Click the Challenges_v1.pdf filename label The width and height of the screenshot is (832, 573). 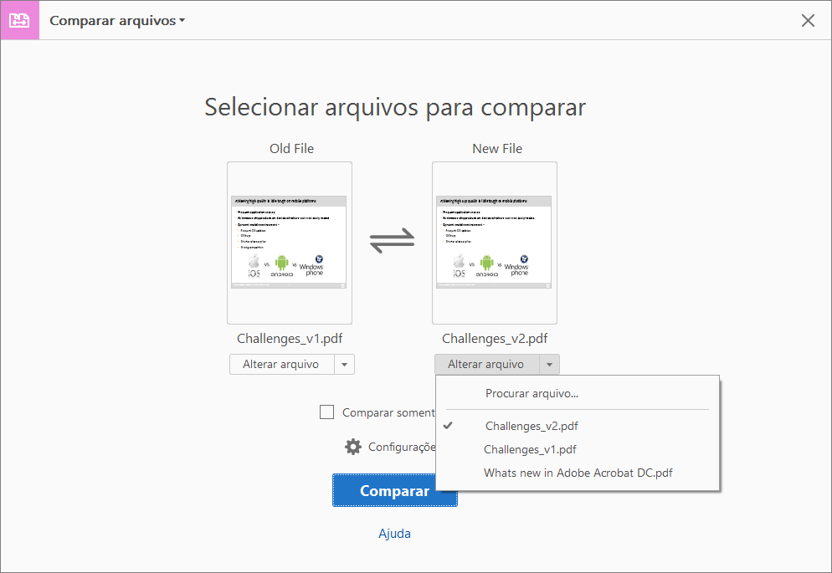pyautogui.click(x=290, y=339)
